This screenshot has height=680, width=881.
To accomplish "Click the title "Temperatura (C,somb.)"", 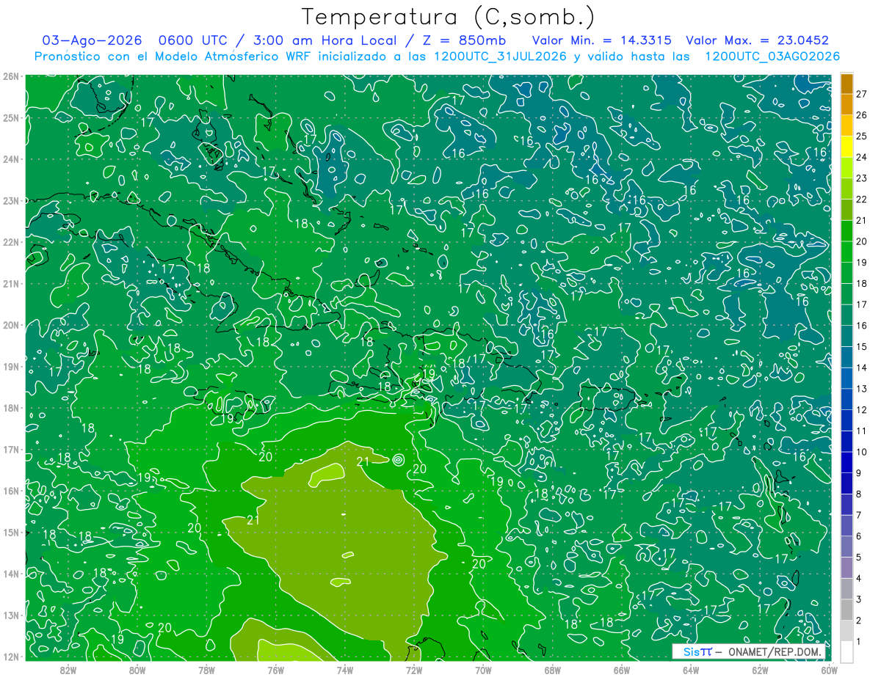I will pos(449,17).
